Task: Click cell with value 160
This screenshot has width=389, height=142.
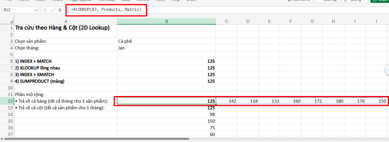Action: pyautogui.click(x=291, y=101)
